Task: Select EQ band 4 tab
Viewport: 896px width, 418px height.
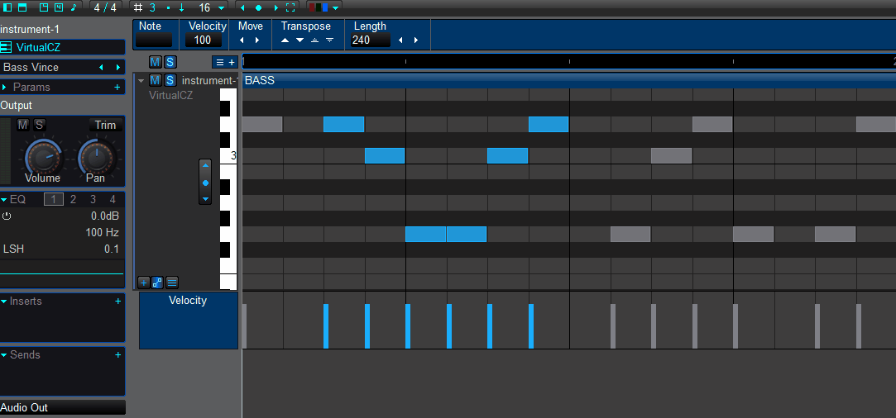Action: pyautogui.click(x=113, y=199)
